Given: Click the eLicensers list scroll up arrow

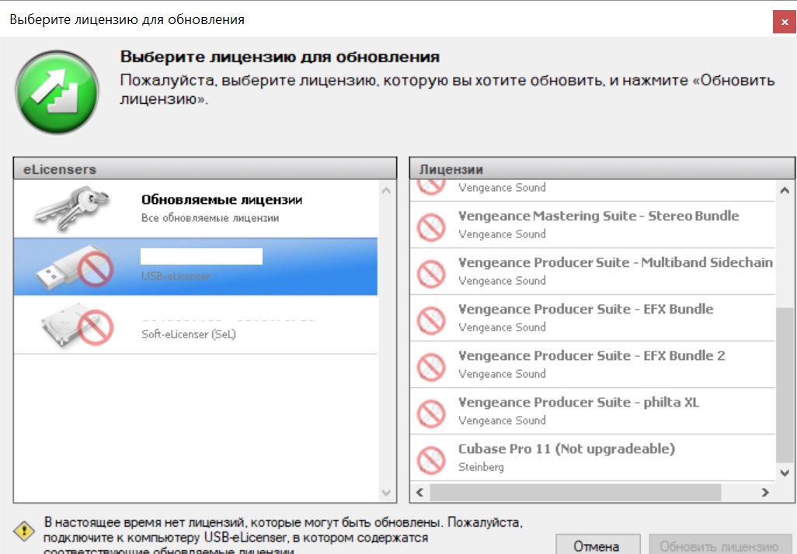Looking at the screenshot, I should click(x=386, y=191).
